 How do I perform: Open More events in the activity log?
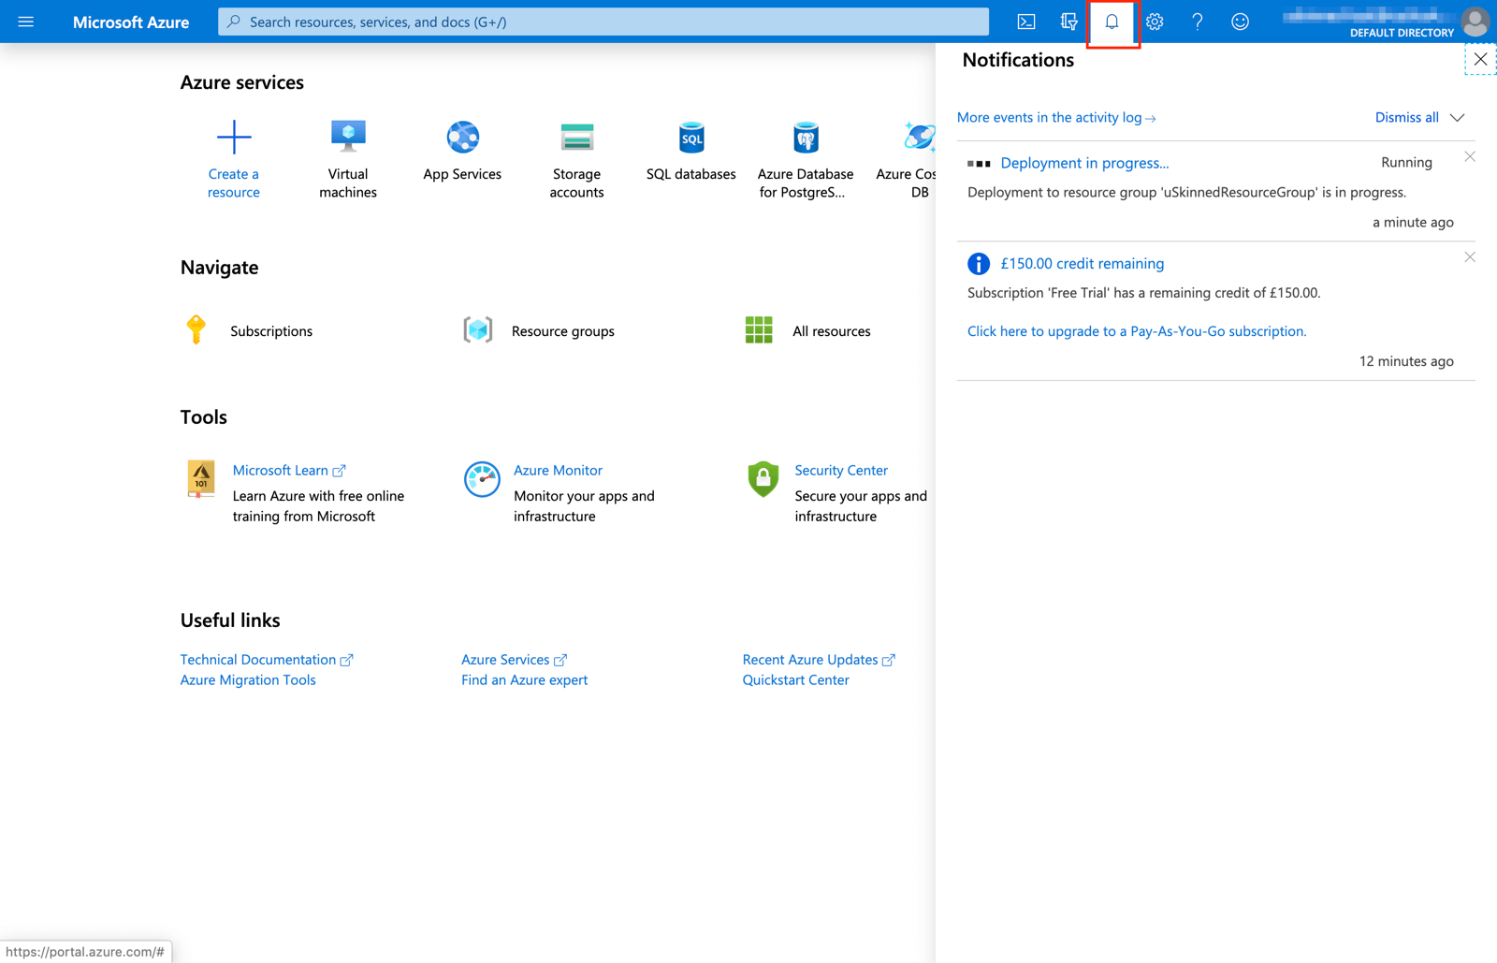(x=1056, y=117)
